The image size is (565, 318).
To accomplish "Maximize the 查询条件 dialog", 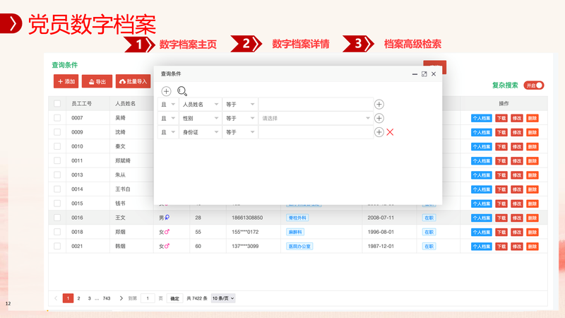I will coord(424,74).
